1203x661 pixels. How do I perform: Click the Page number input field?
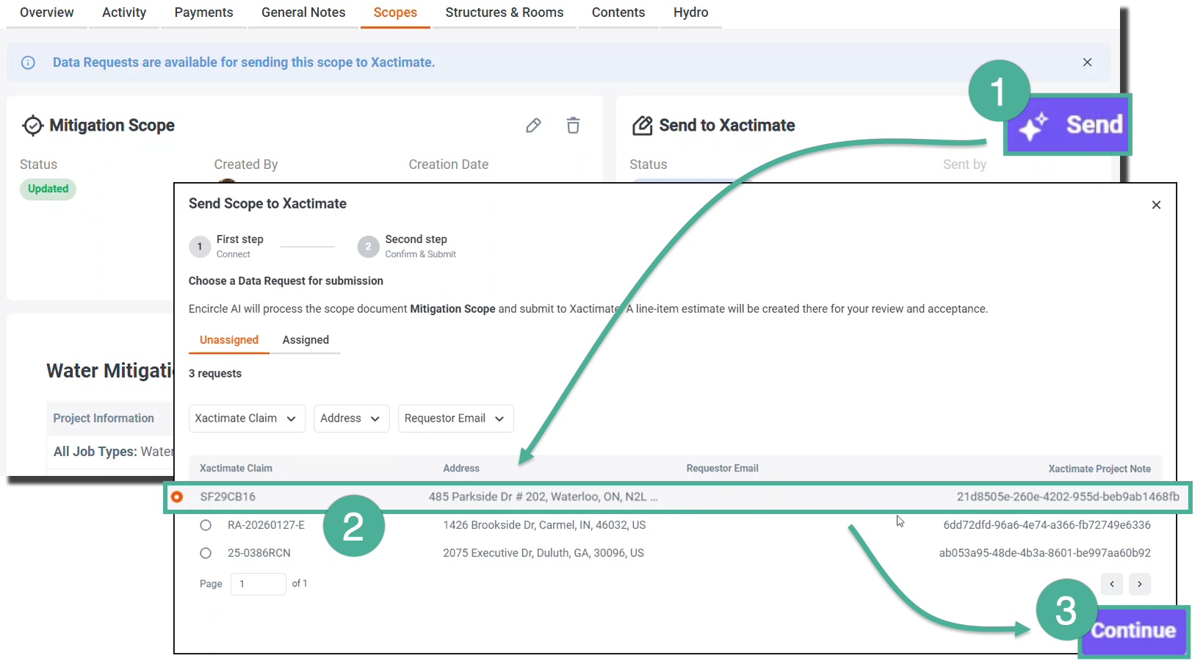point(259,584)
